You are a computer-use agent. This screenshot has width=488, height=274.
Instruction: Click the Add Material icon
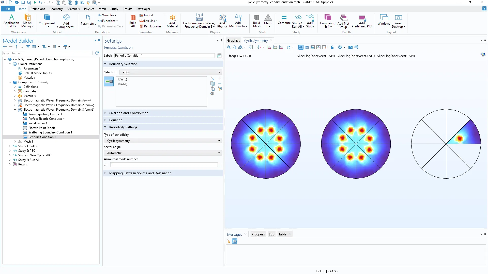tap(172, 21)
